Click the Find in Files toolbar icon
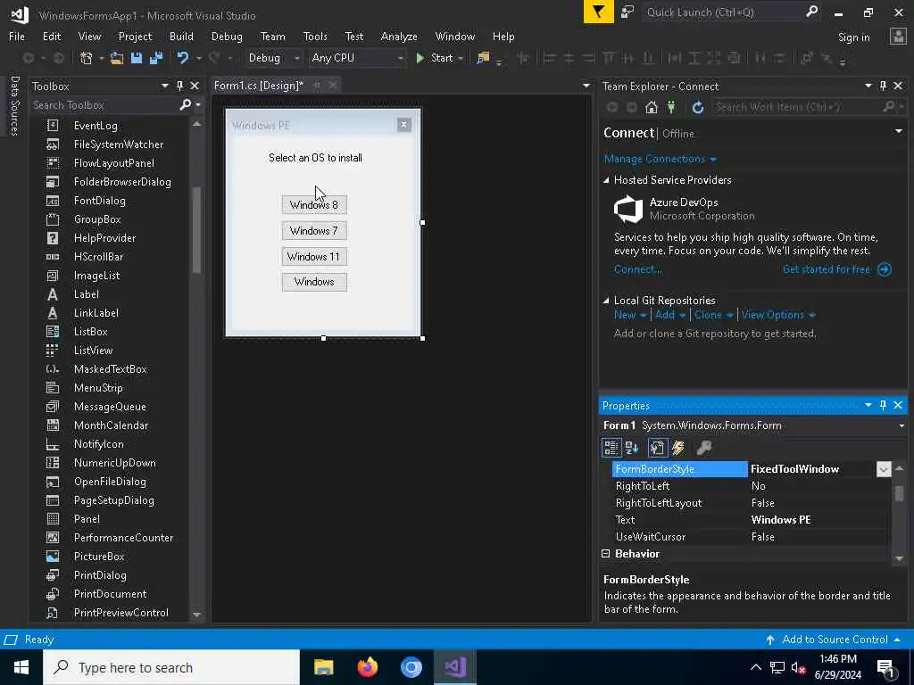Viewport: 914px width, 685px height. (x=483, y=58)
